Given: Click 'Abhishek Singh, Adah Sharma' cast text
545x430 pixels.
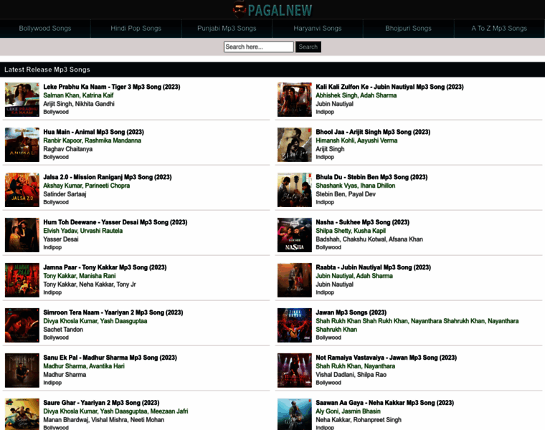Looking at the screenshot, I should [356, 95].
